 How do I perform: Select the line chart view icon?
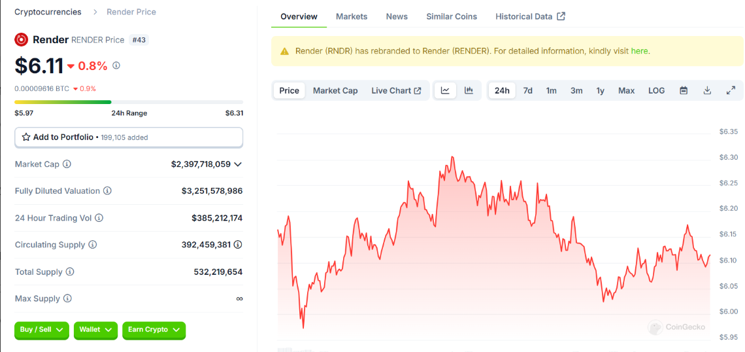coord(445,90)
